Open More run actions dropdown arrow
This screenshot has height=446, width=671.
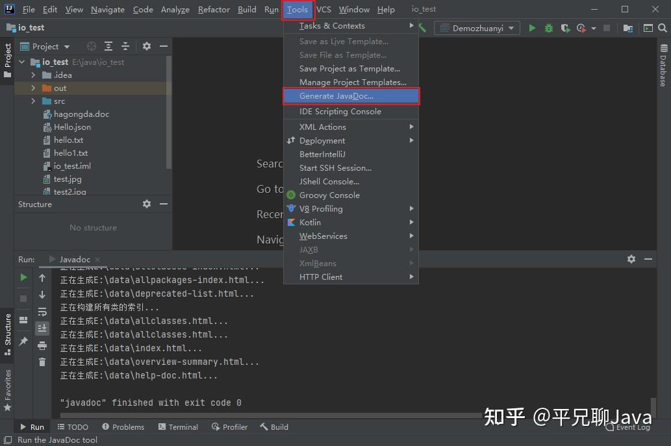(594, 28)
